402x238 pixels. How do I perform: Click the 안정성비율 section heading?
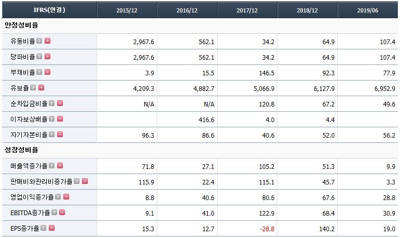pyautogui.click(x=21, y=25)
